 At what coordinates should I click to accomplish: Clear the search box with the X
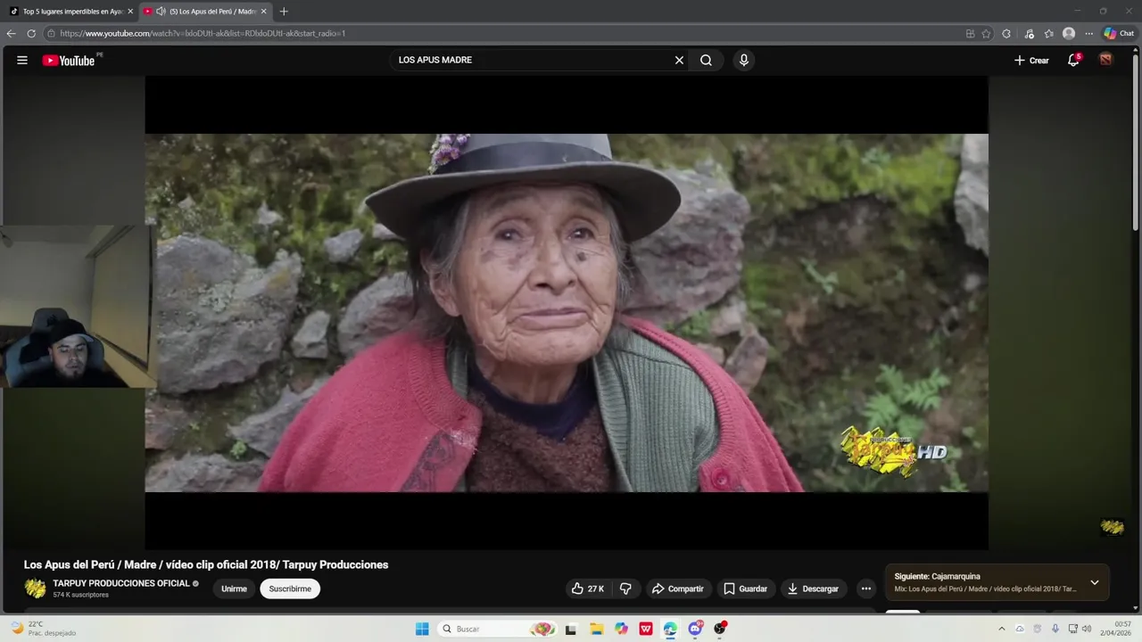pyautogui.click(x=679, y=61)
